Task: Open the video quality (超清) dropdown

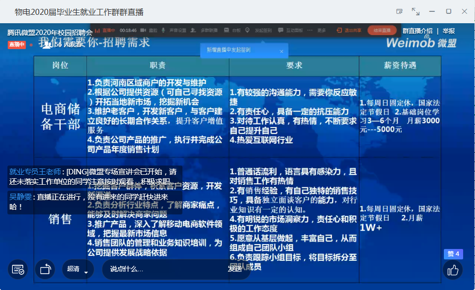Action: point(78,269)
